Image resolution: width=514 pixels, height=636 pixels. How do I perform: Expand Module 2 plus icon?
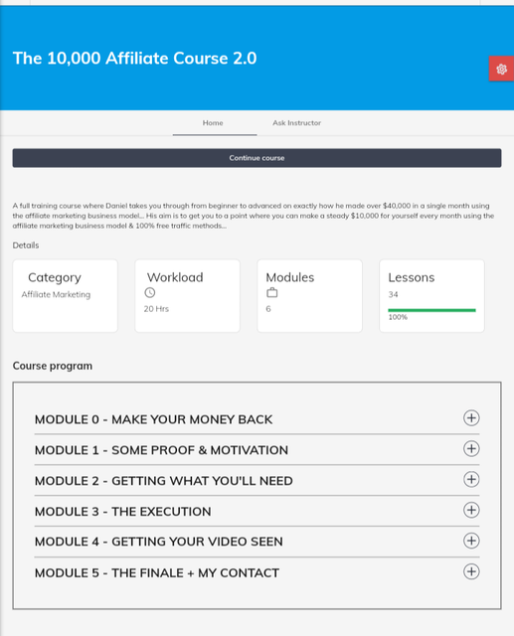(471, 479)
